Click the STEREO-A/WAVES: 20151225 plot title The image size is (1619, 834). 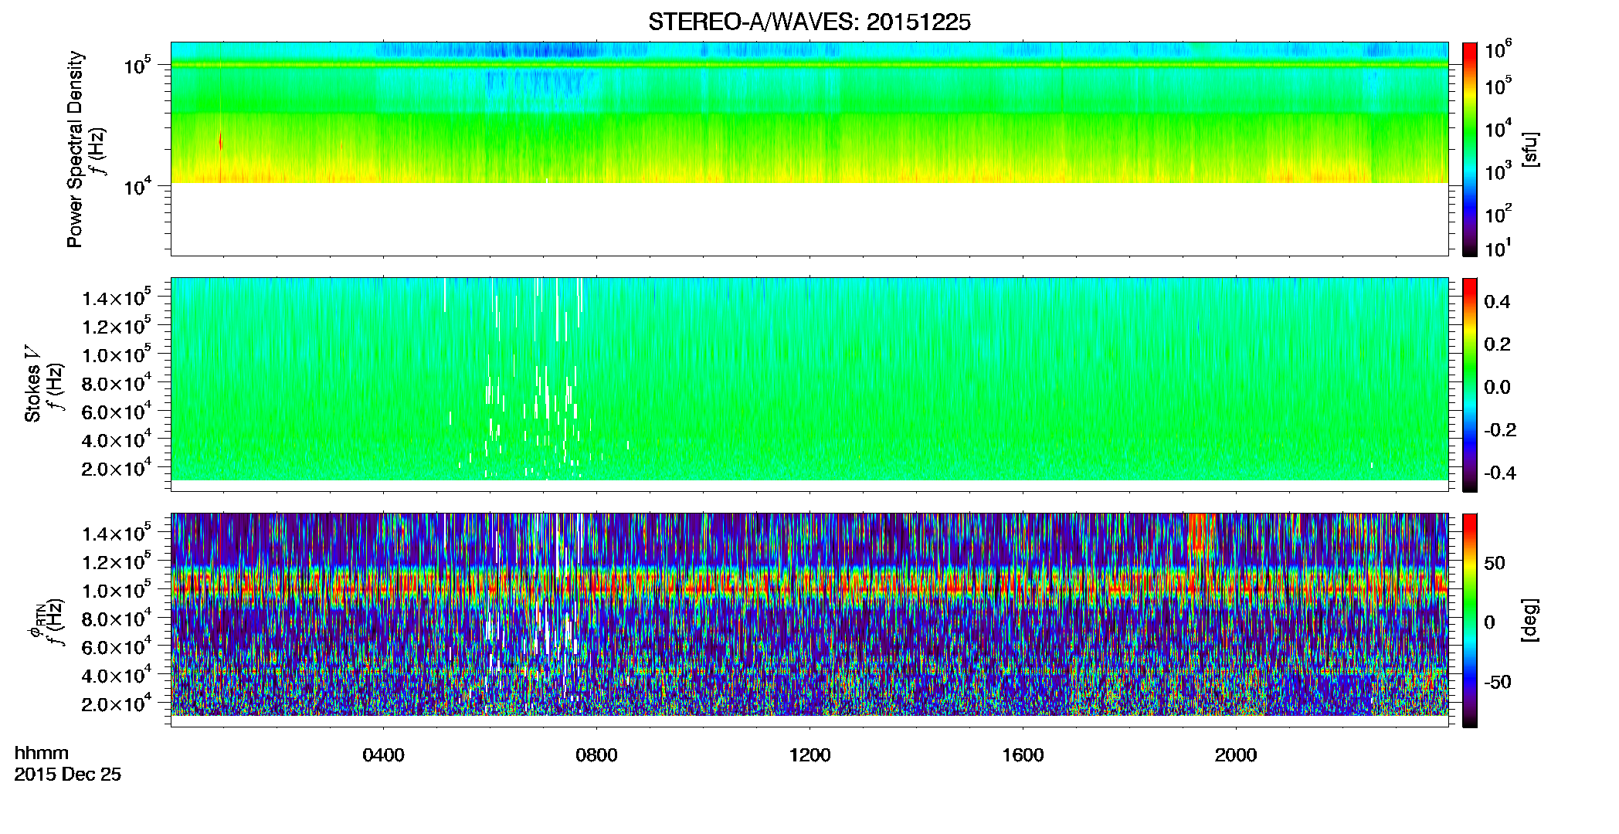(x=809, y=22)
